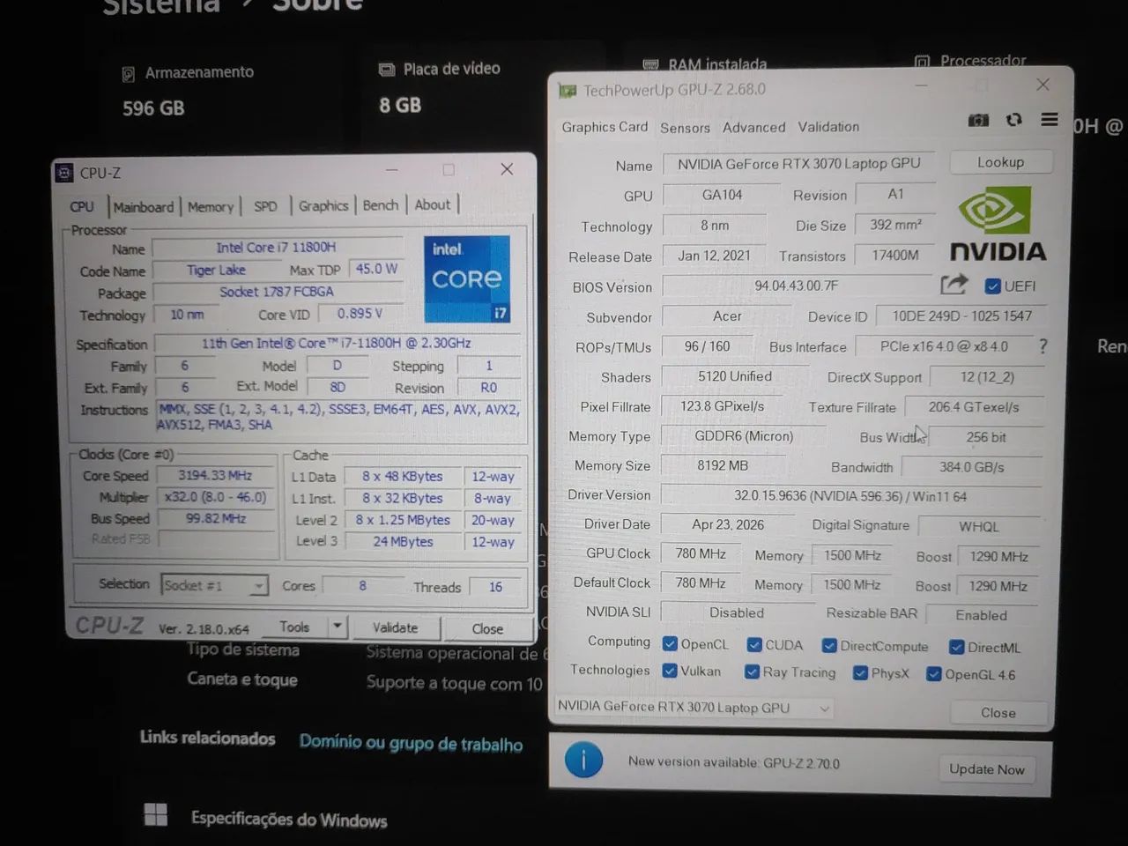The image size is (1128, 846).
Task: Click the Bus Interface value PCIe x16 4.0
Action: tap(944, 346)
